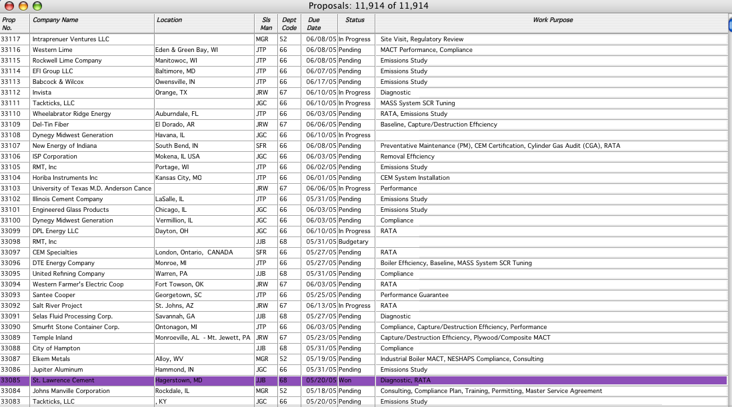Click the Won status cell
Viewport: 732px width, 407px height.
pyautogui.click(x=345, y=380)
